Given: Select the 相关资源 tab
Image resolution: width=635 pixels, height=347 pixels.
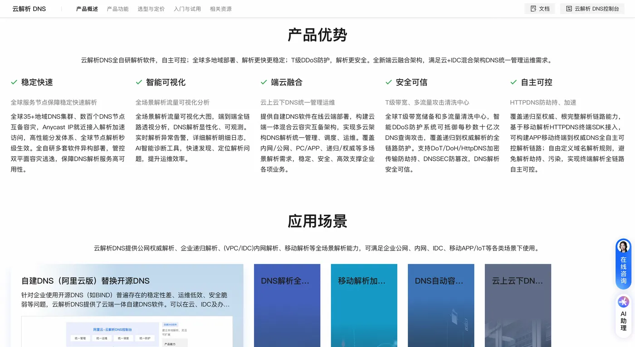Looking at the screenshot, I should (x=221, y=9).
